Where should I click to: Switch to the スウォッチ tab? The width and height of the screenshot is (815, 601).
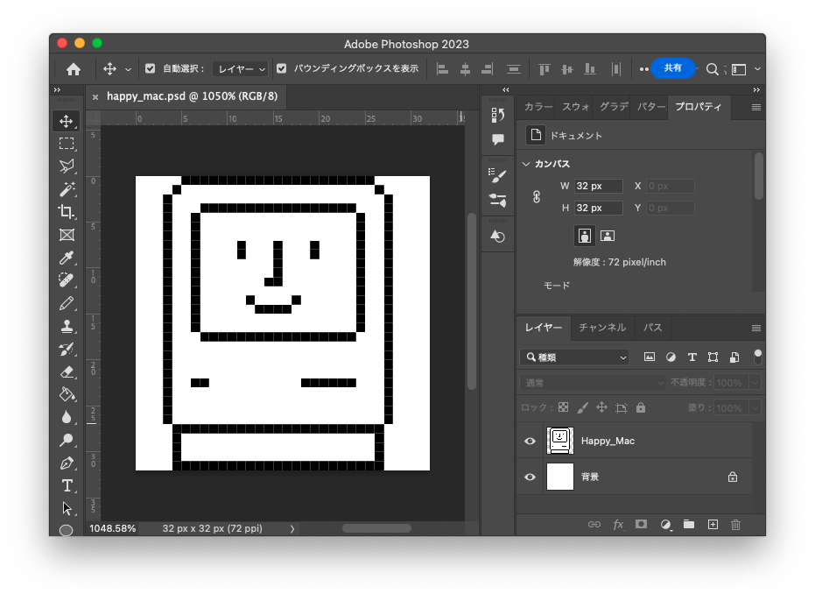[575, 107]
